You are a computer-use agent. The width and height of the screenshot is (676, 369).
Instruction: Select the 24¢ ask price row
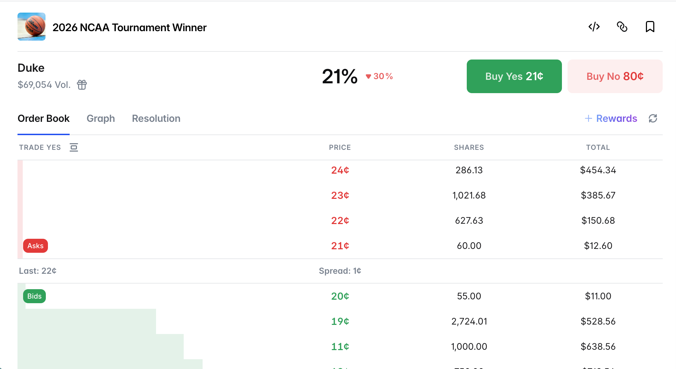(x=340, y=170)
